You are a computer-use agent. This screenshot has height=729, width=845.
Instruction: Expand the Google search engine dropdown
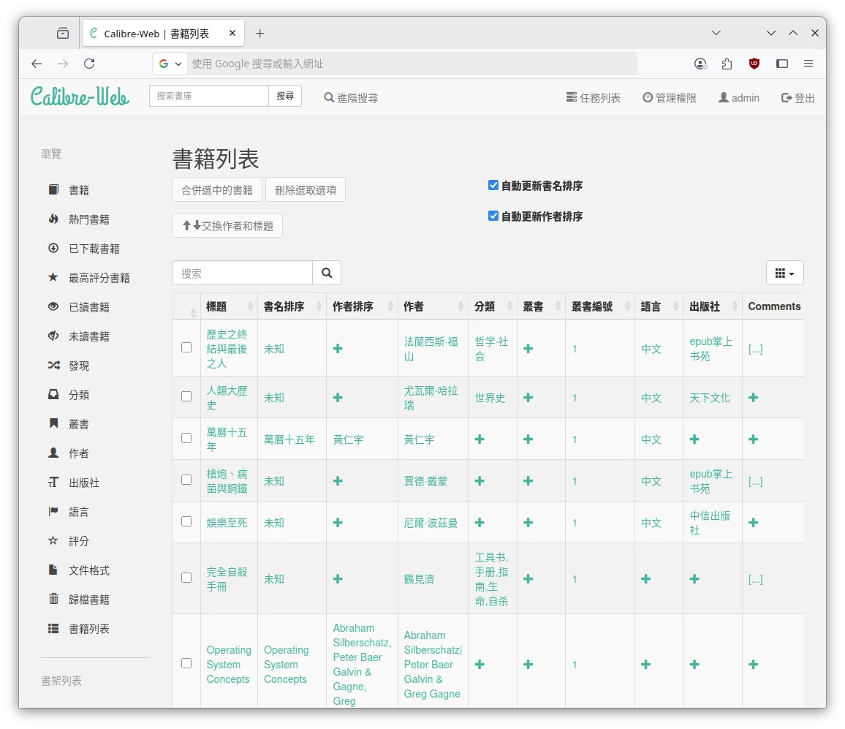click(x=170, y=64)
